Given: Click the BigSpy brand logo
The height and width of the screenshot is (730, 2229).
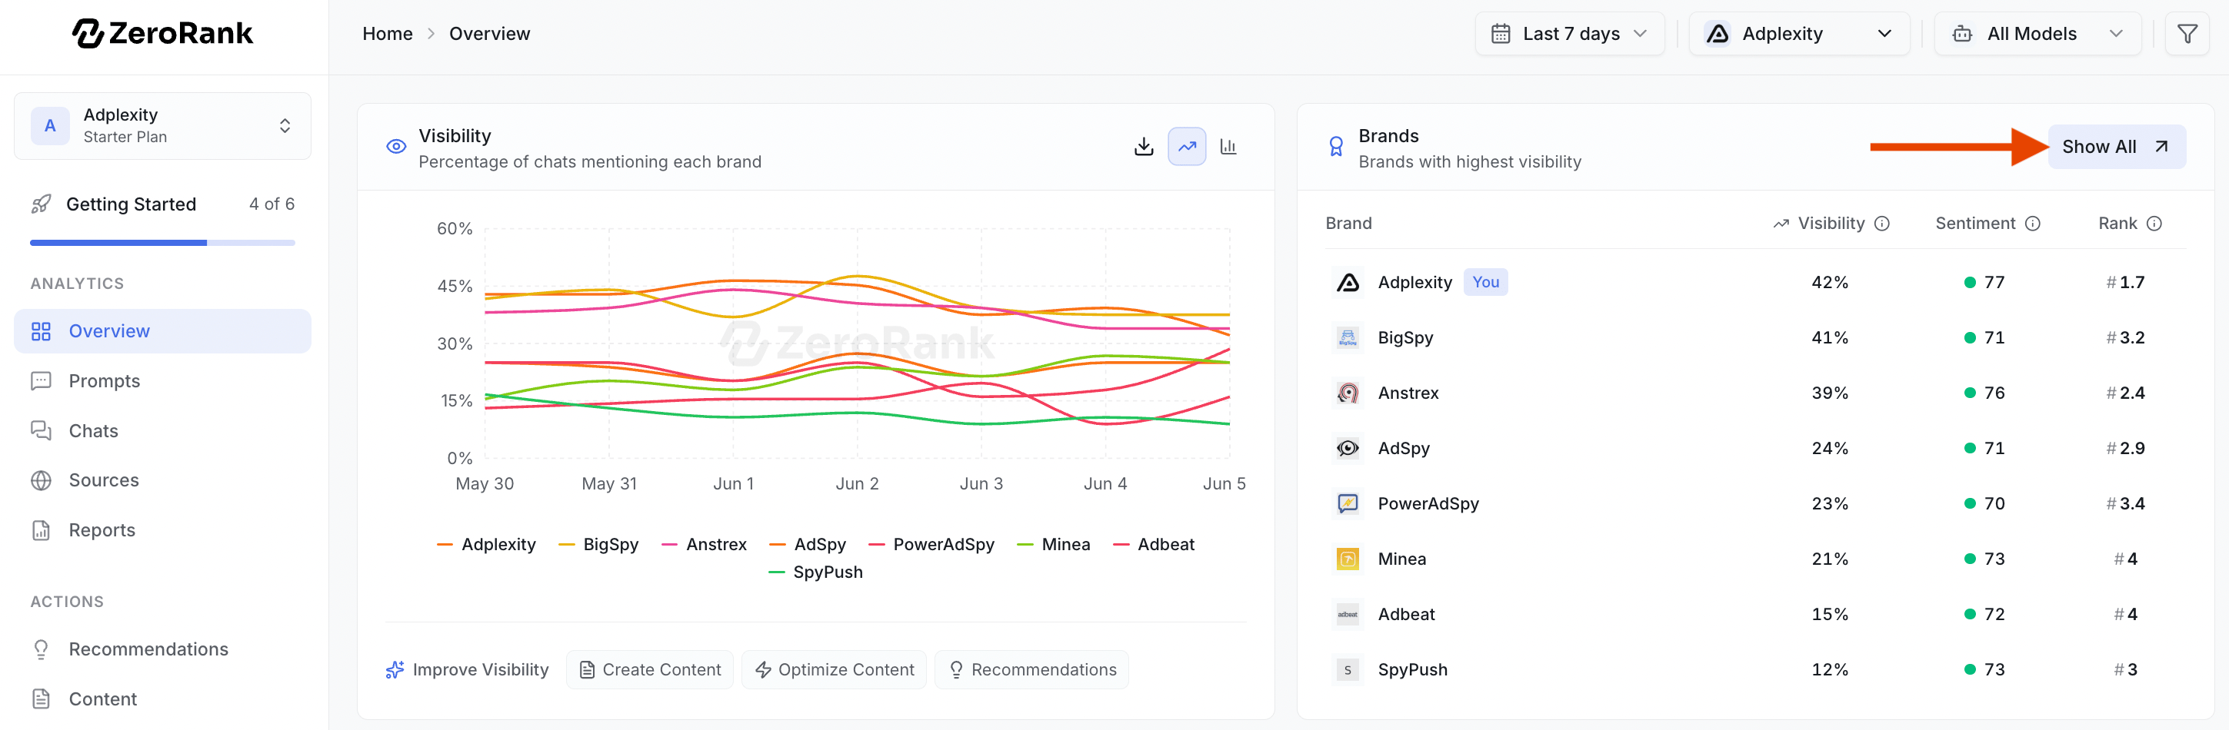Looking at the screenshot, I should point(1348,337).
